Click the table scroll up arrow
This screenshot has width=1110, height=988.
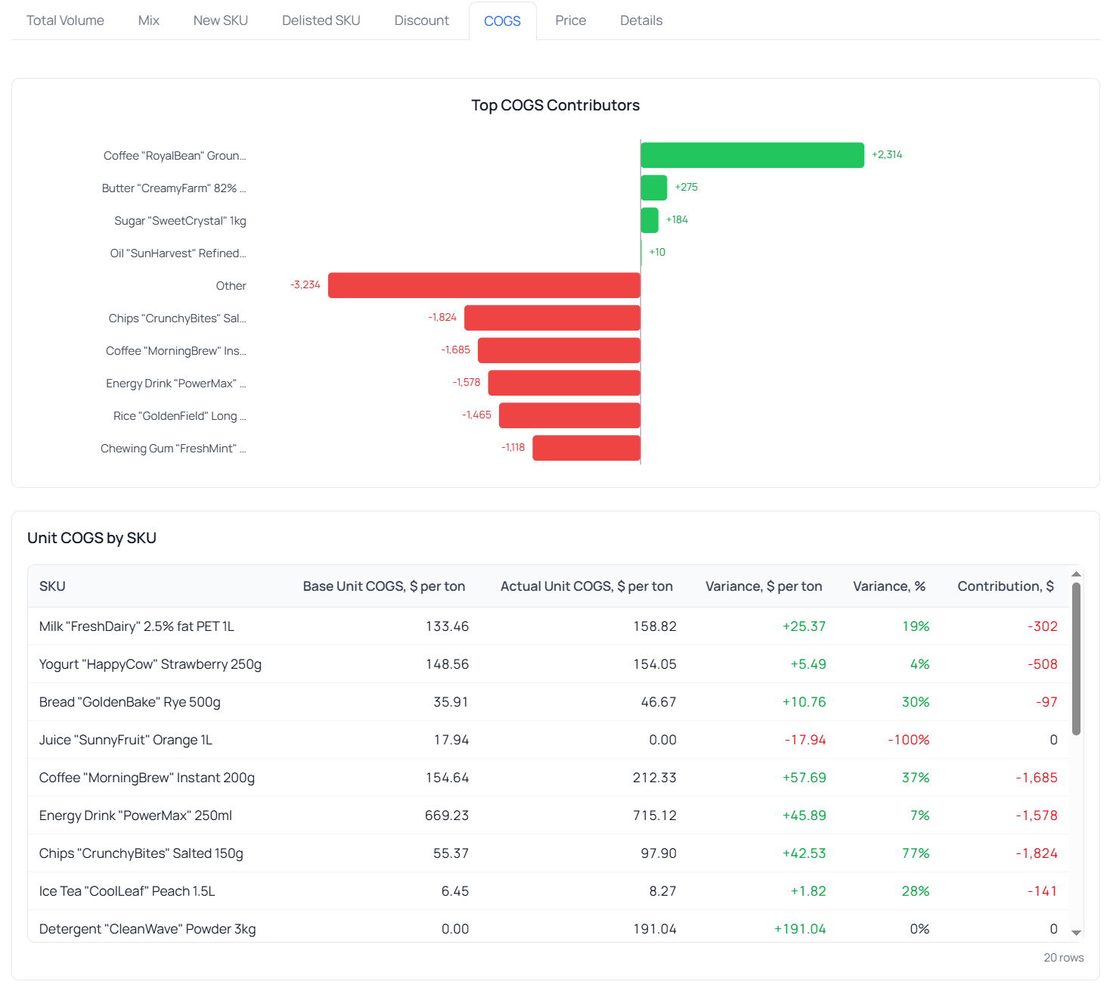pos(1076,574)
